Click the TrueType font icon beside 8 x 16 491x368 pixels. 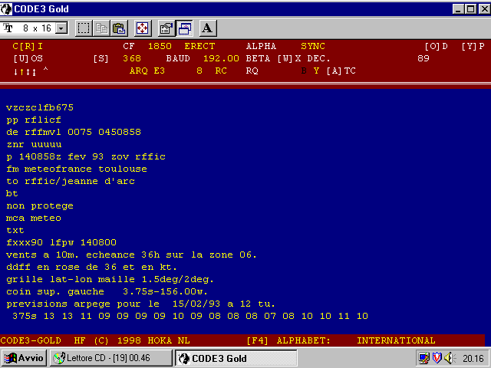pyautogui.click(x=9, y=28)
